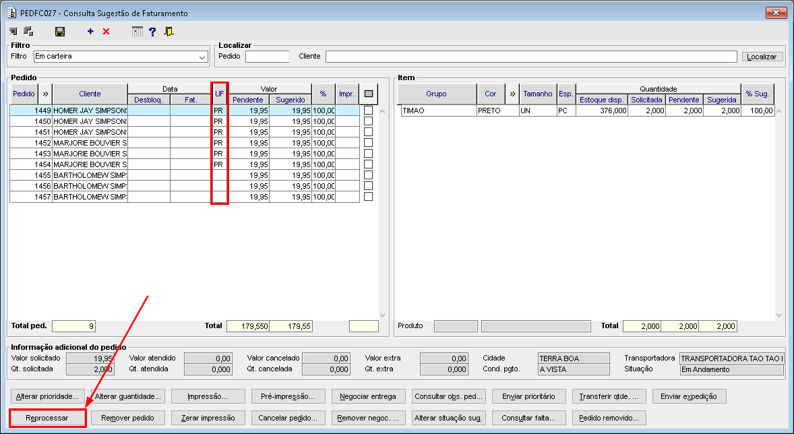Click the Consultar falta button
The image size is (794, 434).
[x=528, y=418]
